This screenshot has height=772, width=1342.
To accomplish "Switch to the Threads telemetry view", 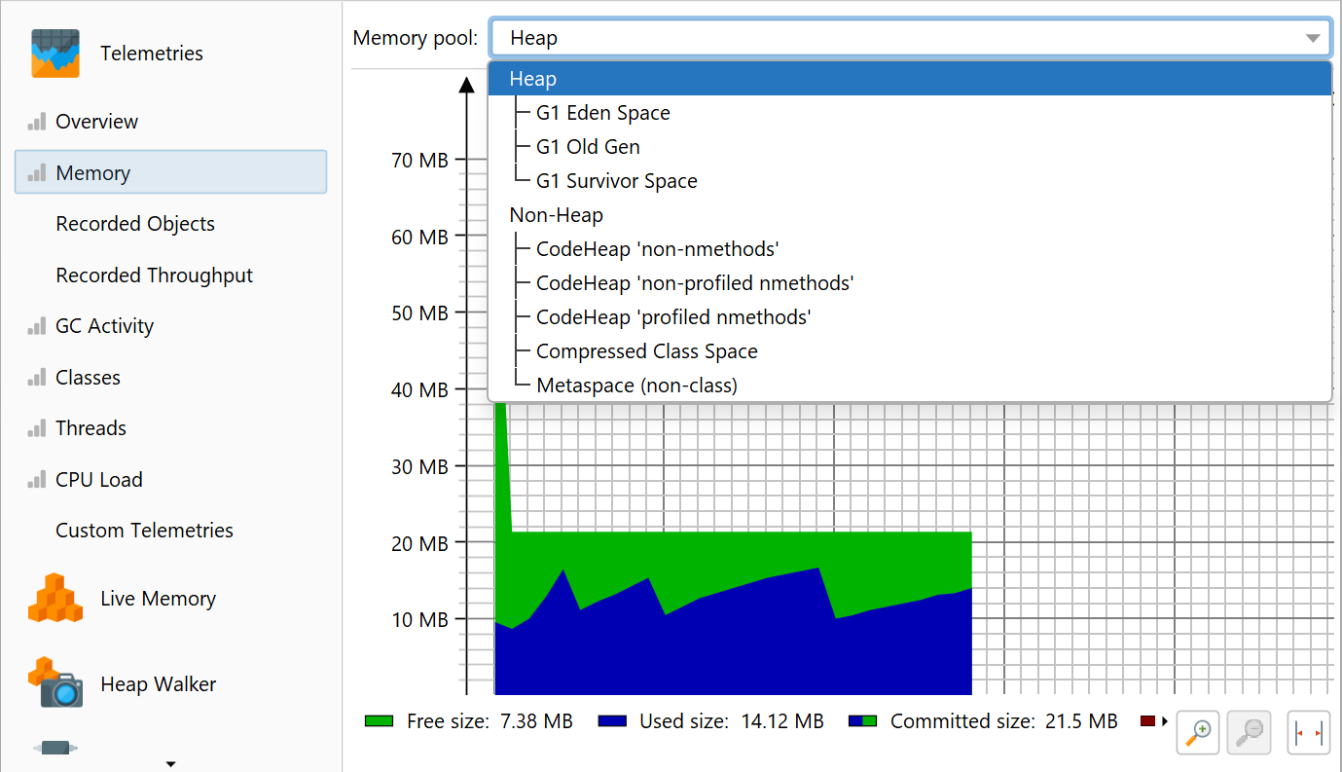I will tap(91, 428).
